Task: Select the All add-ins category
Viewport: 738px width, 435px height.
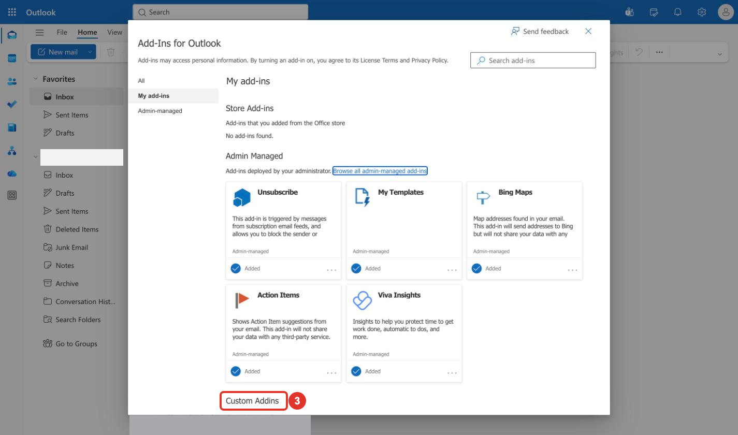Action: point(141,81)
